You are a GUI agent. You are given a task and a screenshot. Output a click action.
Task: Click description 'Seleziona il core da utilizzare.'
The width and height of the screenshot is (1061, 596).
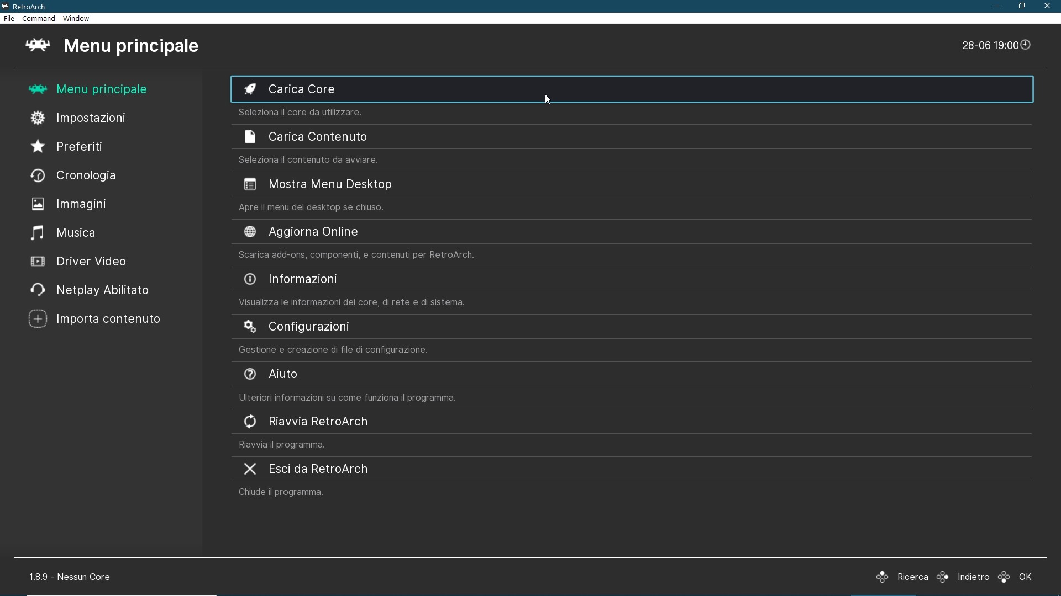[300, 113]
